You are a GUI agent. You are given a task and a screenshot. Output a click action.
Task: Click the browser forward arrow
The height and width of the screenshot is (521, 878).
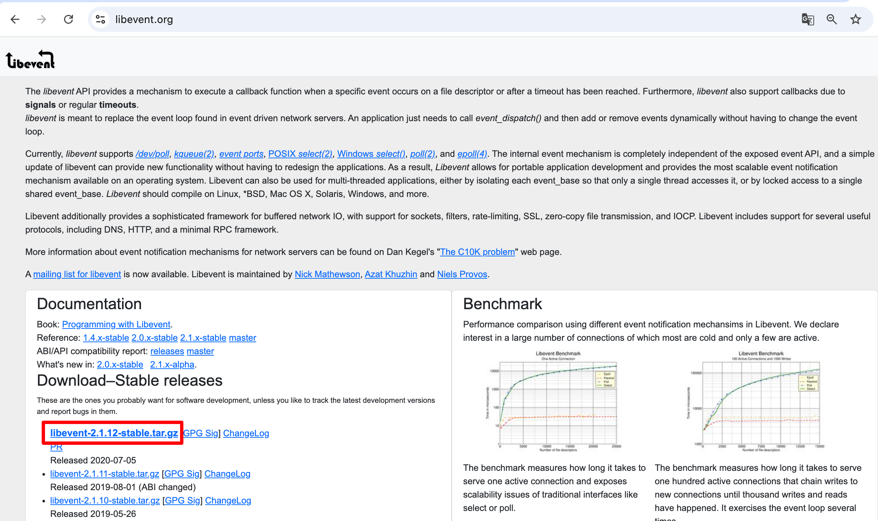pyautogui.click(x=42, y=19)
